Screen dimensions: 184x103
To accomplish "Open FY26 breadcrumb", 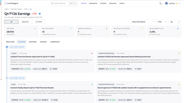I will point(26,9).
